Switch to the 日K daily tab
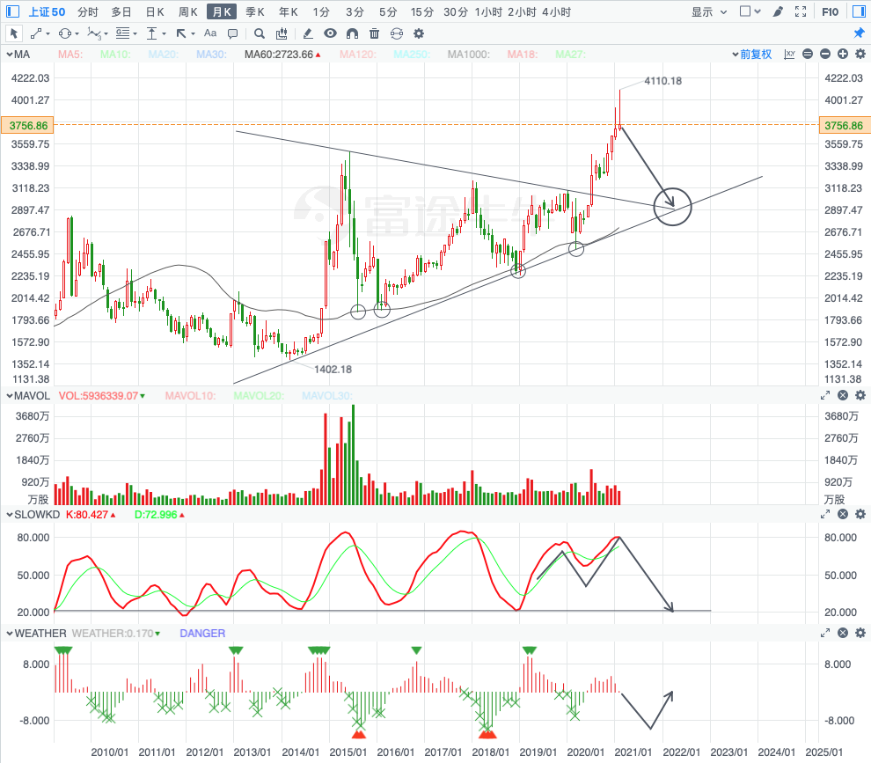871x763 pixels. (155, 11)
